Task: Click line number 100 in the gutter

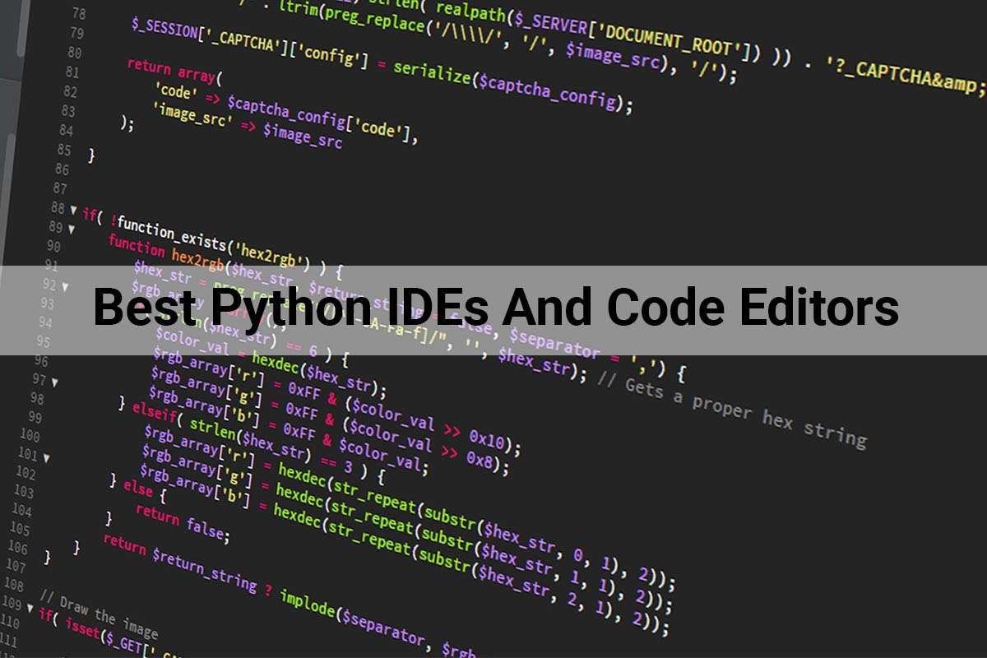Action: point(30,434)
